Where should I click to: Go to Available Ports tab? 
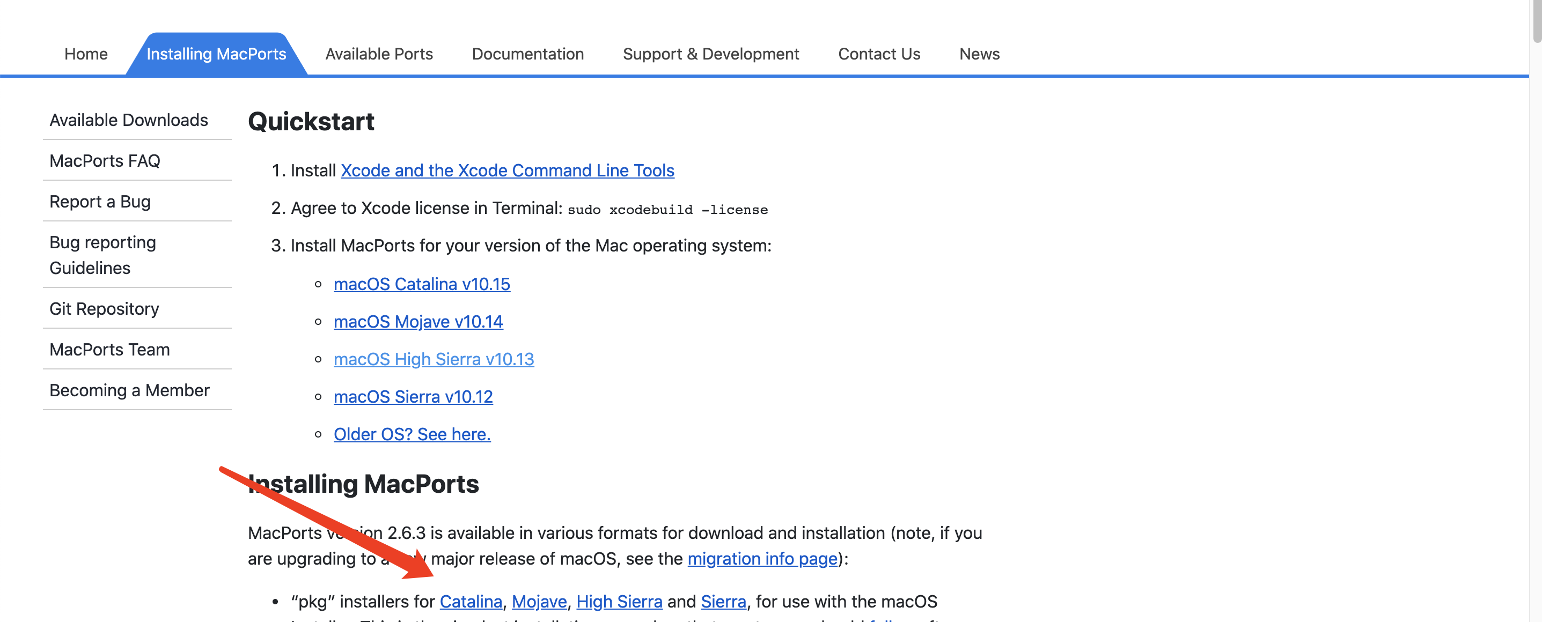[x=379, y=54]
